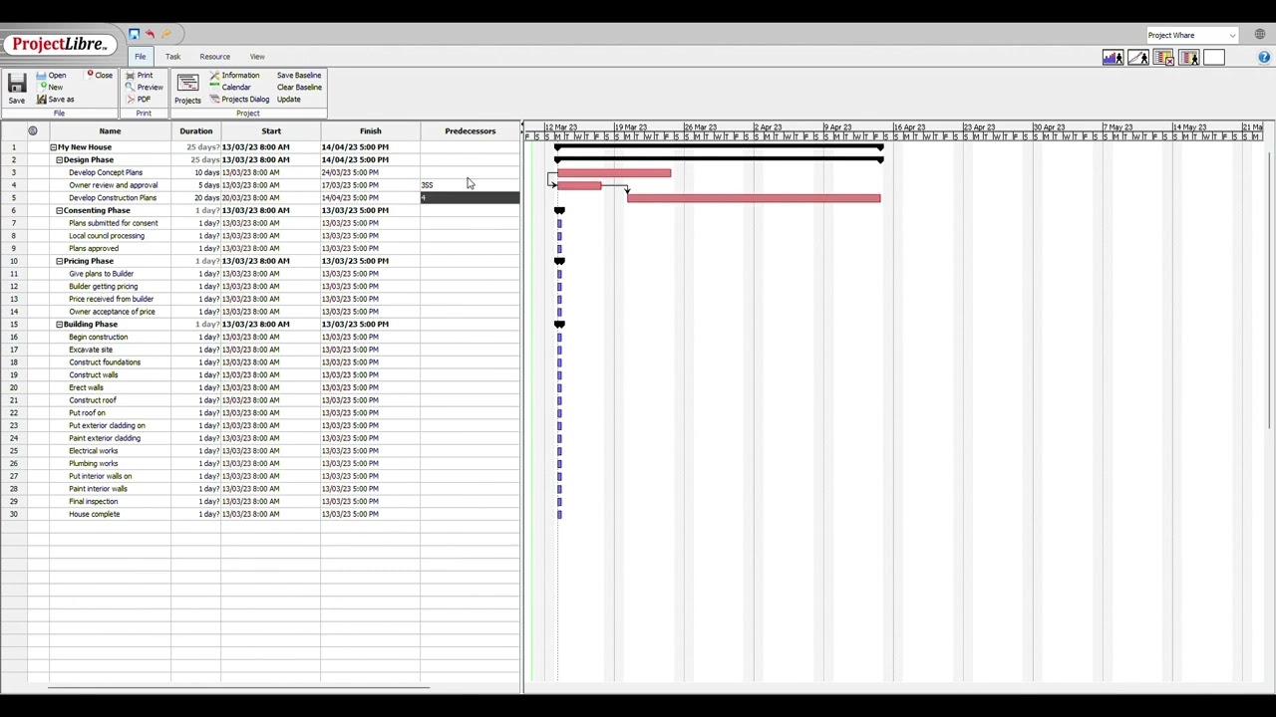Image resolution: width=1276 pixels, height=717 pixels.
Task: Switch to the View ribbon tab
Action: point(257,57)
